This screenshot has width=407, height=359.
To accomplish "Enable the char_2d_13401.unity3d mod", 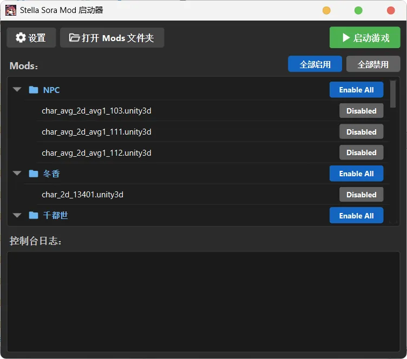I will [361, 195].
